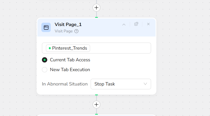
Task: Click the Visit Page_1 title text
Action: pyautogui.click(x=68, y=24)
